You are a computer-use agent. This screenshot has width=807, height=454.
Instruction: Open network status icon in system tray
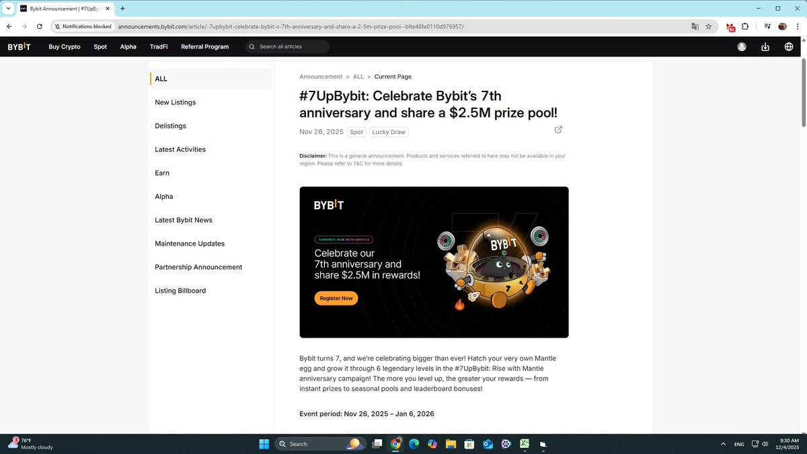click(755, 444)
